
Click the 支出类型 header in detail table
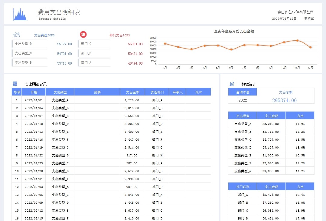60,92
